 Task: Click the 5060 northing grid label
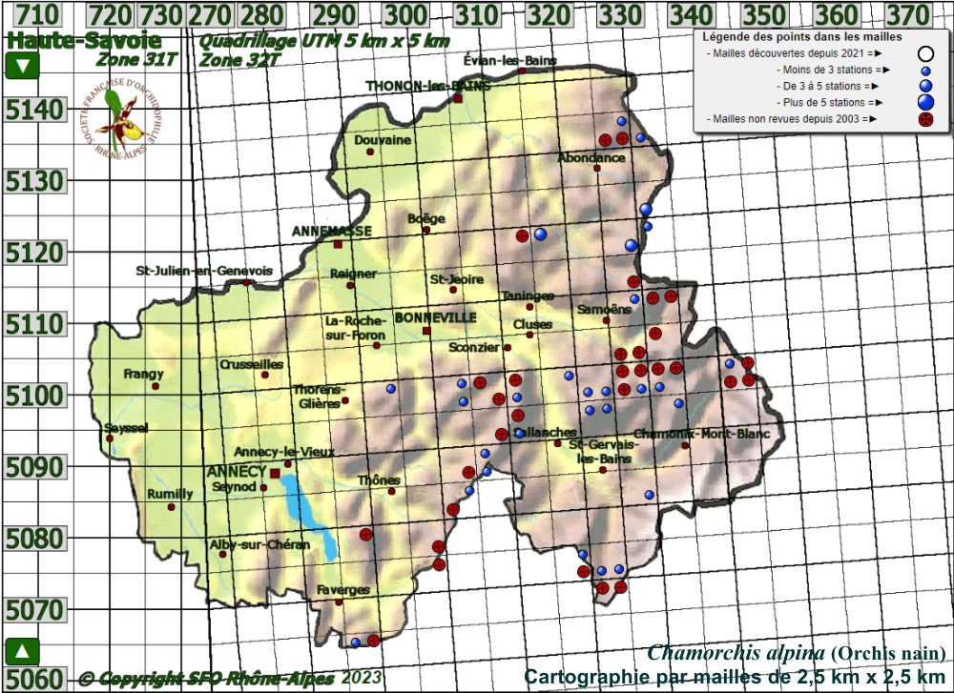tap(35, 680)
